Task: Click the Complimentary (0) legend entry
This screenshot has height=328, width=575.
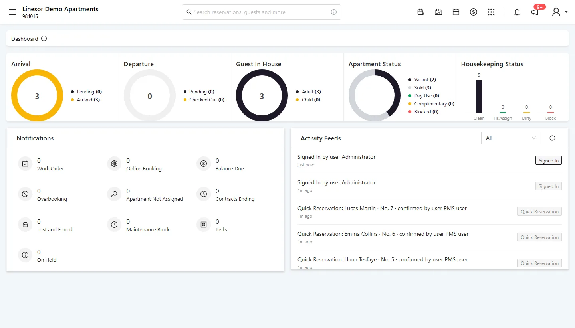Action: [431, 104]
